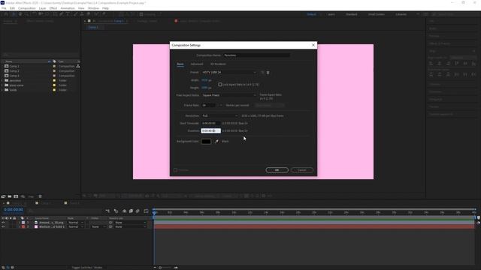481x270 pixels.
Task: Open the Resolution dropdown
Action: tap(219, 115)
